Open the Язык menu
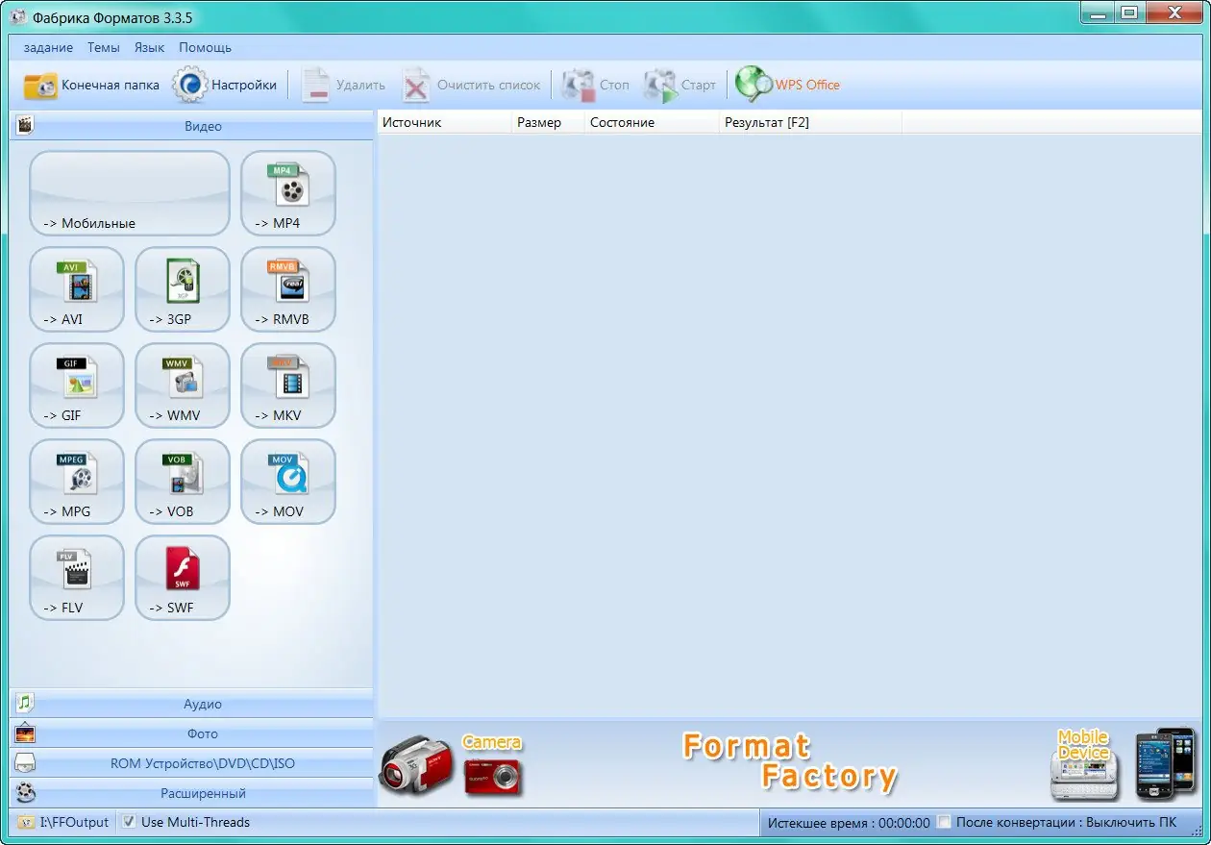Screen dimensions: 1211x845 149,47
